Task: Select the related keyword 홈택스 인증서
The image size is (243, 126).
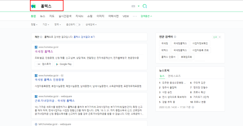Action: tap(168, 57)
